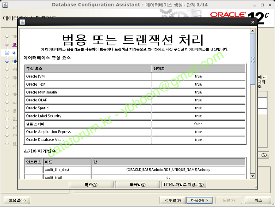
Task: Click the 구성 요소 column header
Action: click(88, 69)
